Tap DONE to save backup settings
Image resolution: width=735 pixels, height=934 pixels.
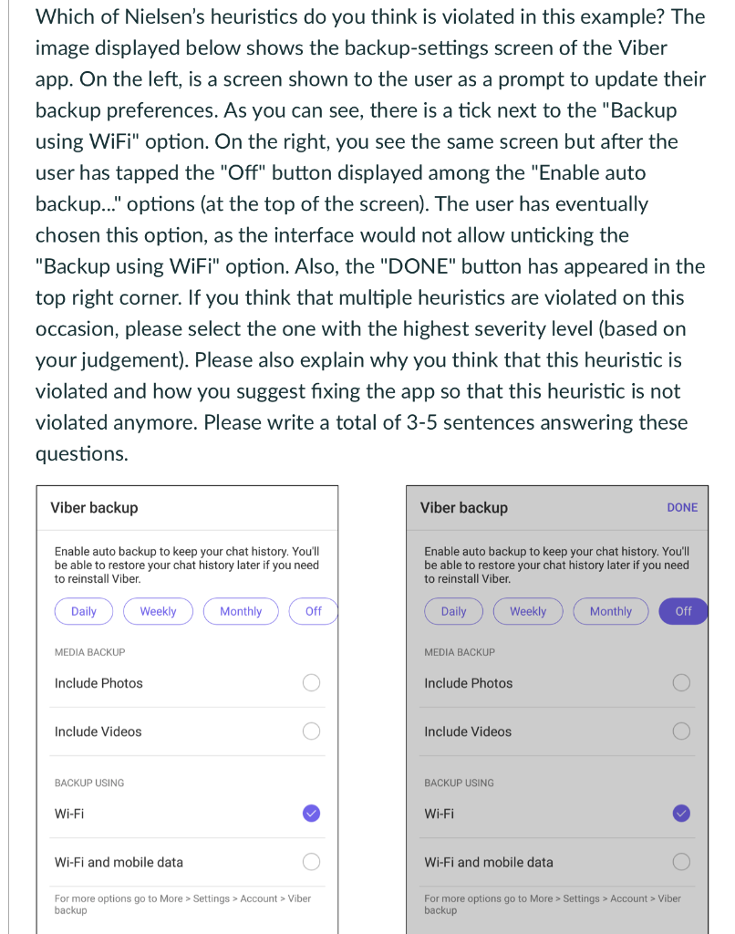(682, 507)
